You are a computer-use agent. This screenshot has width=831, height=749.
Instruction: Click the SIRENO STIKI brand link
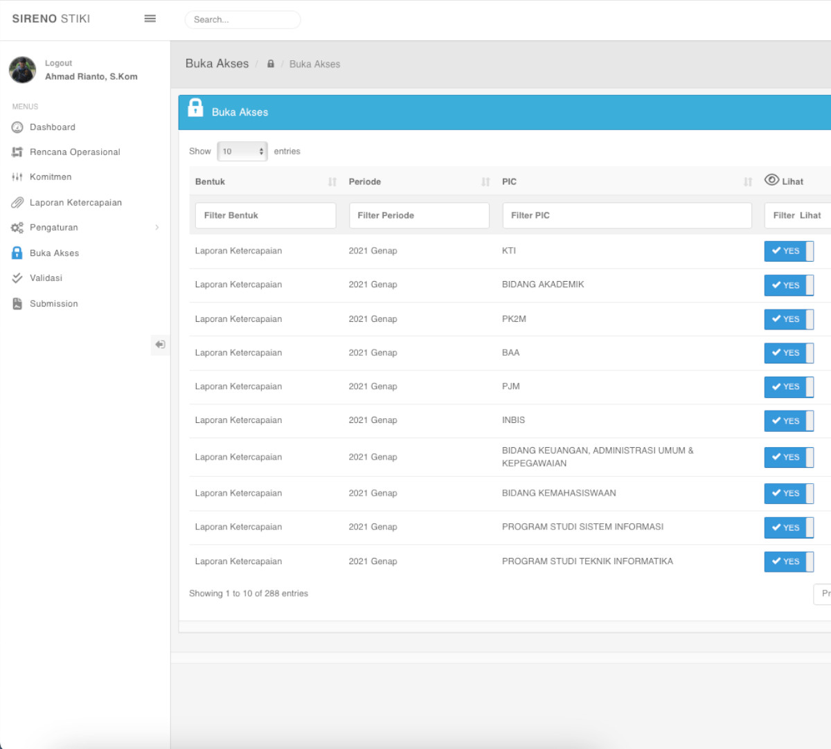tap(51, 19)
